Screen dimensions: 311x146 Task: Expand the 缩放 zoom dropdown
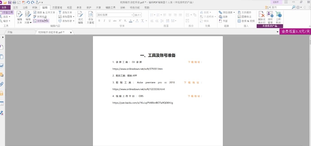[x=10, y=21]
